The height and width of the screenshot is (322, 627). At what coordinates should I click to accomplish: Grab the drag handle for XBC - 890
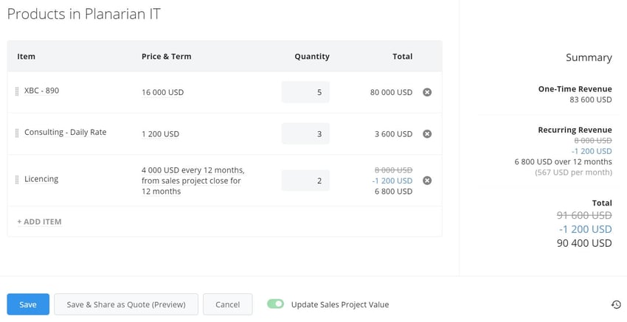coord(17,91)
